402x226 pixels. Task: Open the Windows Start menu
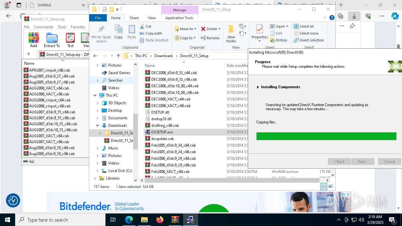point(8,220)
